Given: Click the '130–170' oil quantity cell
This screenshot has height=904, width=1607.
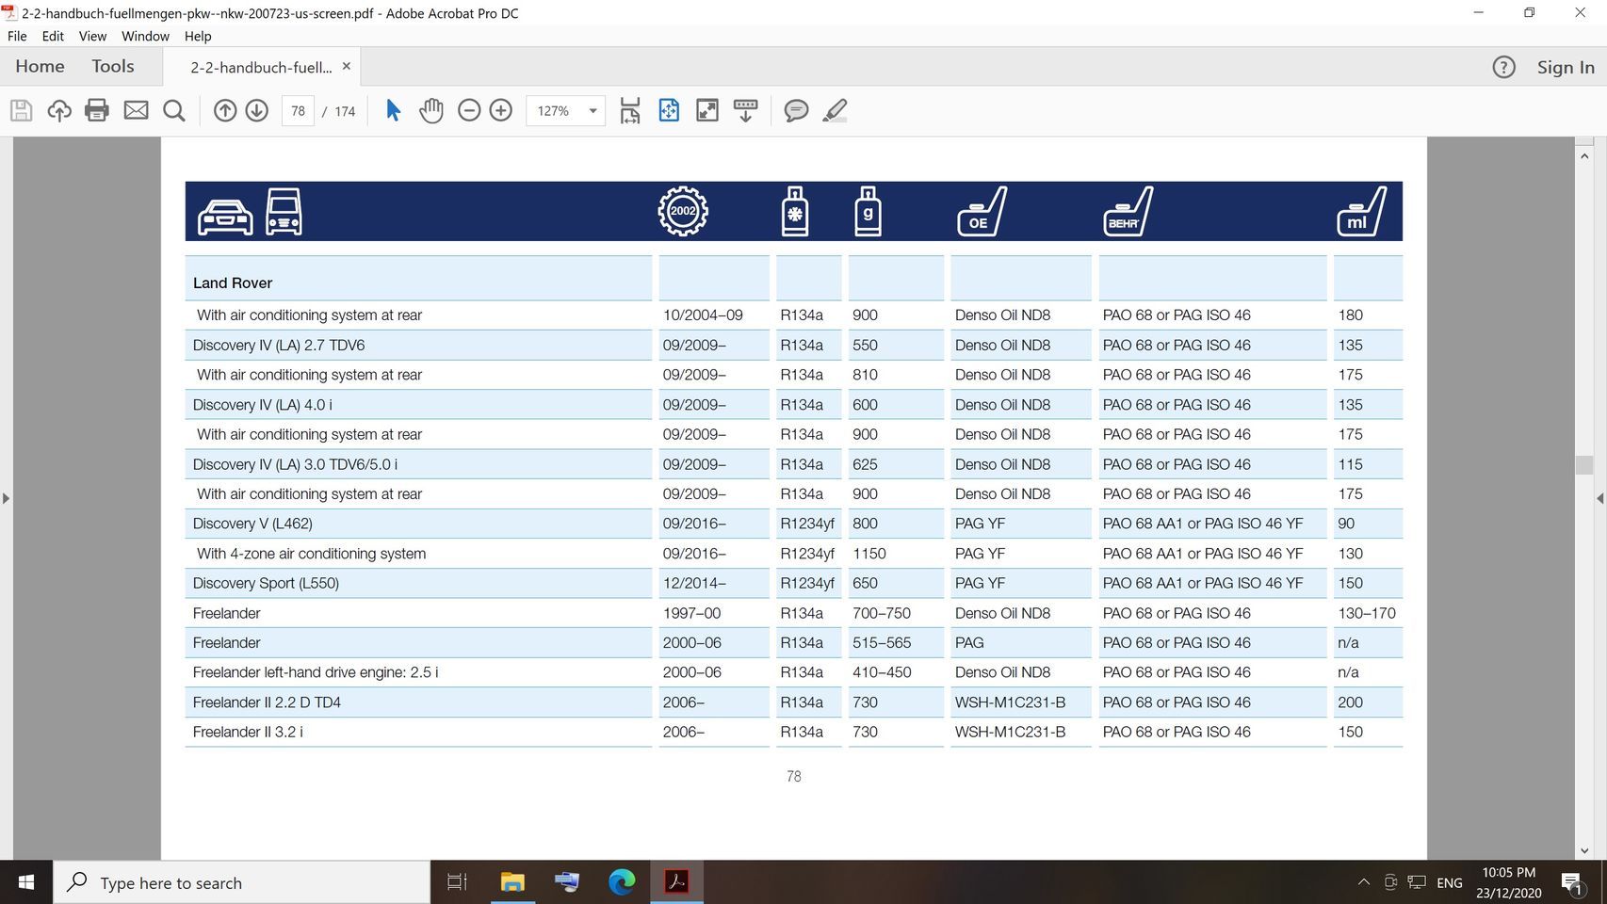Looking at the screenshot, I should 1367,613.
